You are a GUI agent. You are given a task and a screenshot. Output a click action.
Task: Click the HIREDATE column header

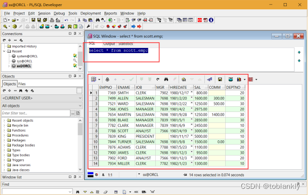point(181,87)
